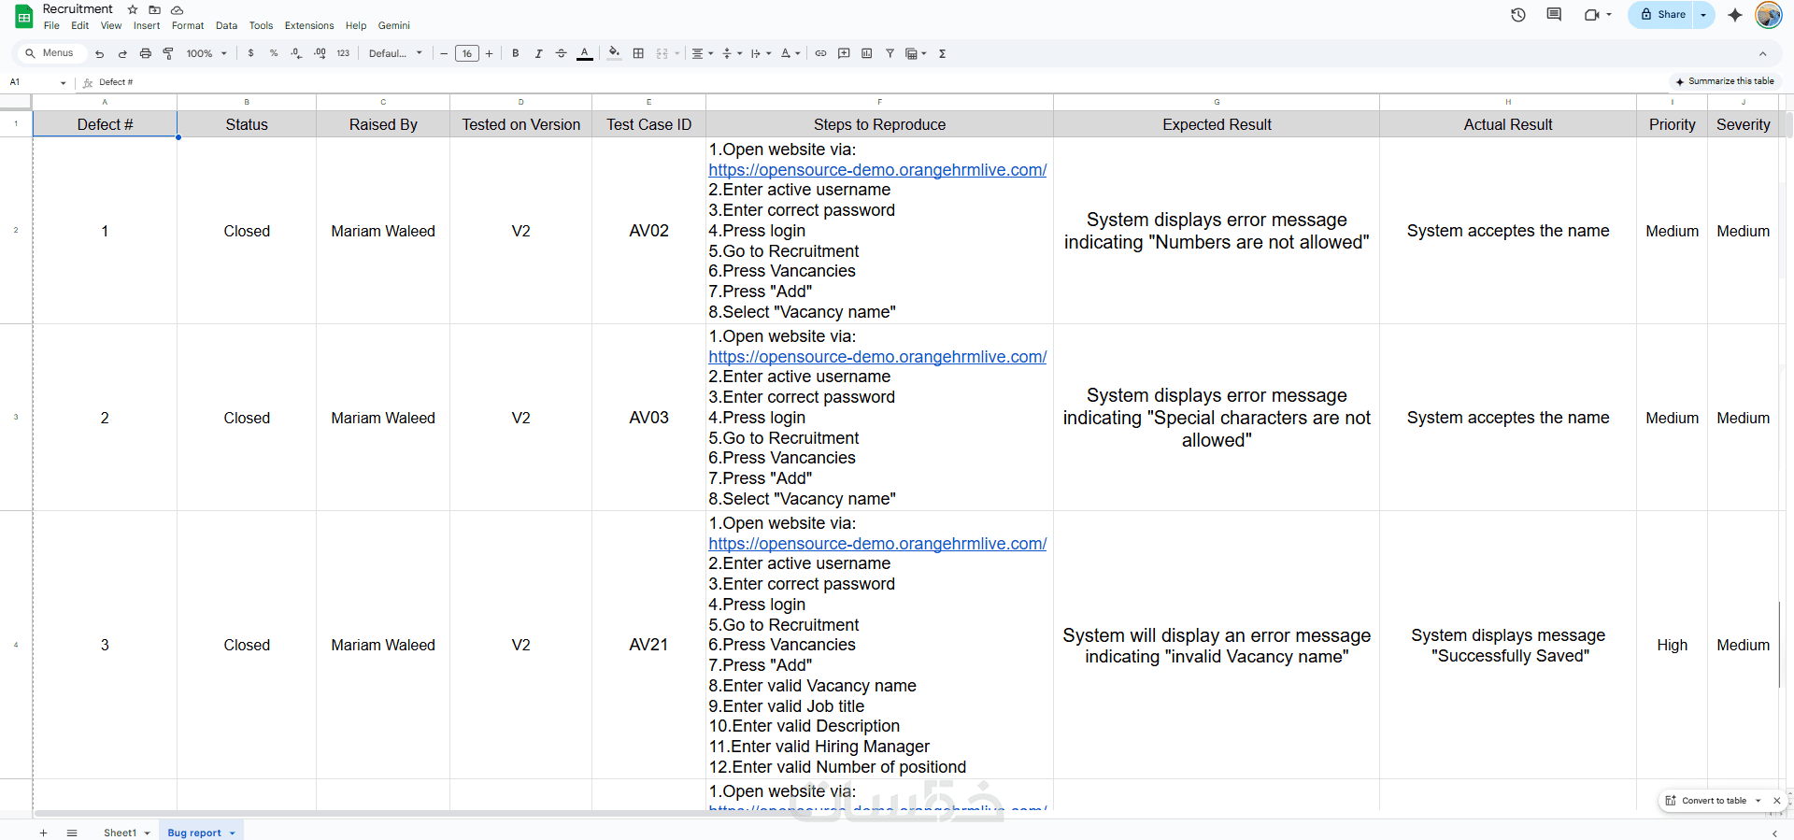Expand the Default font dropdown

(x=395, y=53)
